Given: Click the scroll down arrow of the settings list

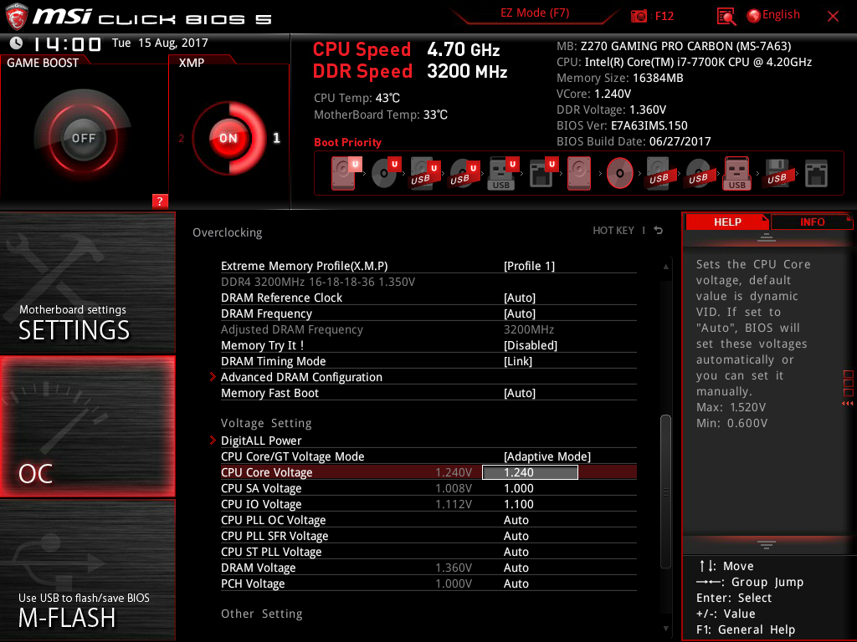Looking at the screenshot, I should pyautogui.click(x=665, y=629).
